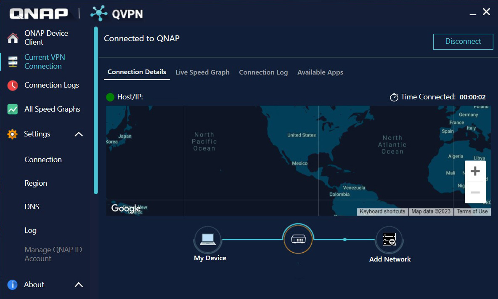Viewport: 498px width, 299px height.
Task: Click the "Italy" label on the map
Action: tap(471, 128)
